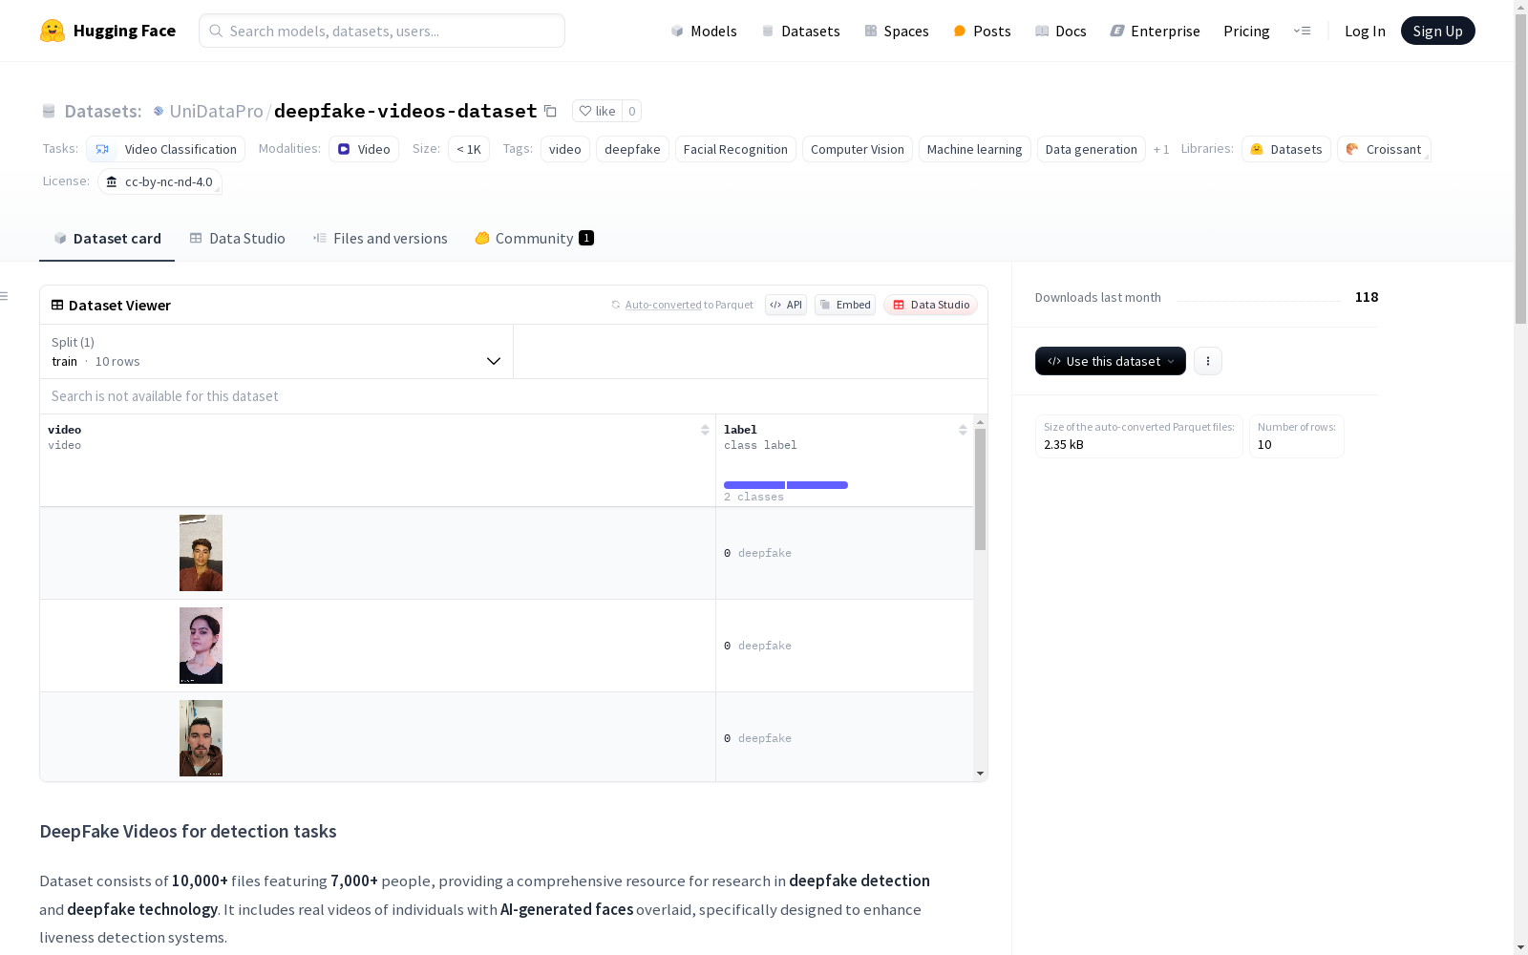Open the UniDataPro author page
The height and width of the screenshot is (955, 1528).
point(216,111)
